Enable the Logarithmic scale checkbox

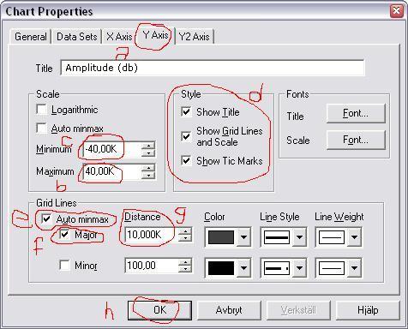[x=42, y=110]
